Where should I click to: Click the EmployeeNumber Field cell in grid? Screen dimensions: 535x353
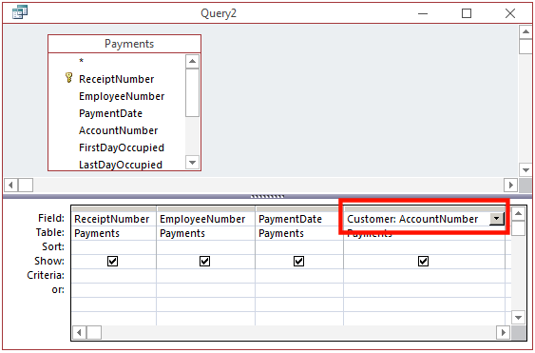pyautogui.click(x=206, y=219)
